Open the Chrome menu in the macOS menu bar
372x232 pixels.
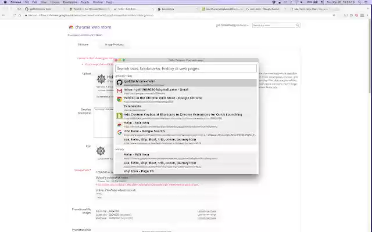tap(16, 2)
